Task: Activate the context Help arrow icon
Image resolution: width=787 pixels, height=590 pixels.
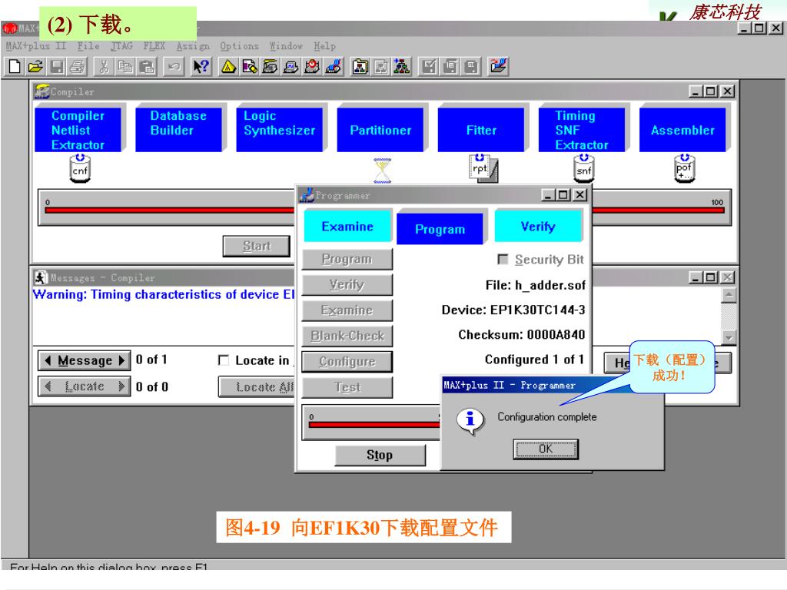Action: [201, 66]
